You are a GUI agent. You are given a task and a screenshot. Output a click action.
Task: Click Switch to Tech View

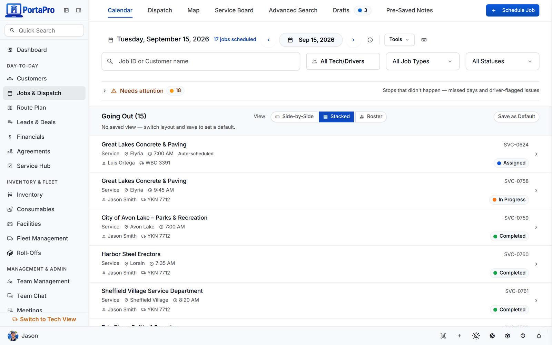44,319
